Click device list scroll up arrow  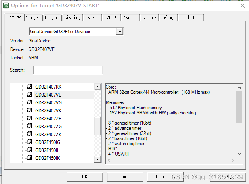(97, 87)
